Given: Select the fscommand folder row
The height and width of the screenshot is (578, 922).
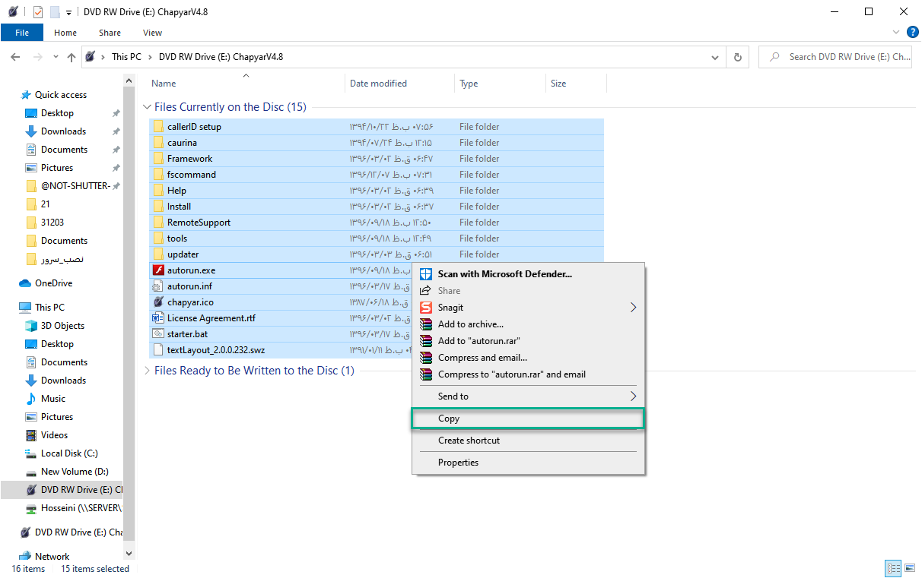Looking at the screenshot, I should [x=377, y=175].
